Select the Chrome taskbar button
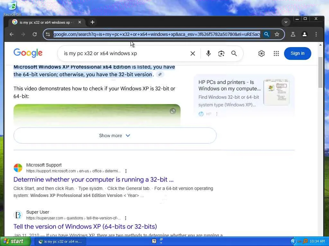This screenshot has height=246, width=329. pyautogui.click(x=60, y=242)
